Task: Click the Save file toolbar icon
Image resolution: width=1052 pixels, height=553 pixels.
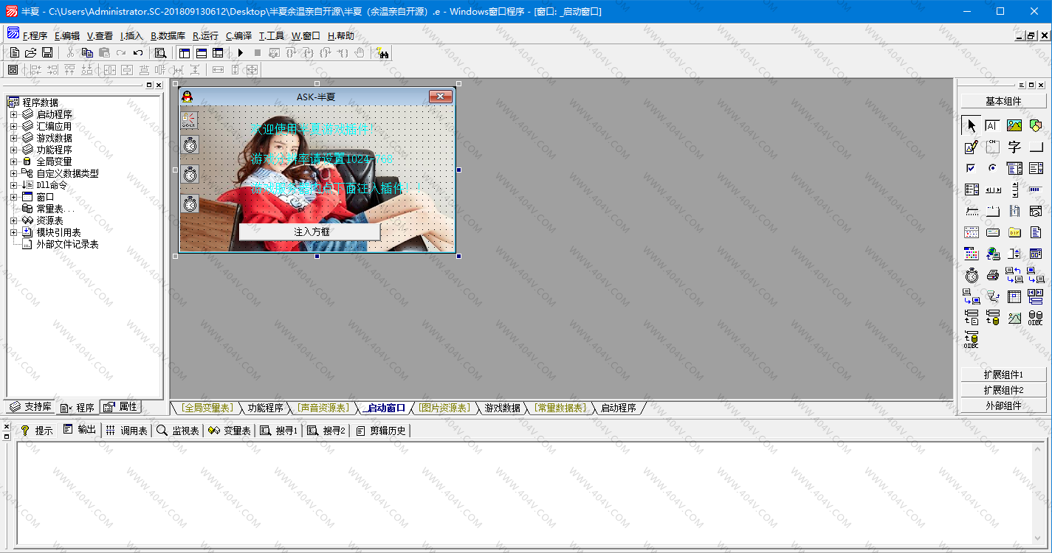Action: (x=47, y=53)
